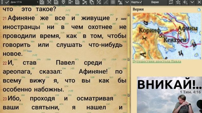Tap the word 'Павел' in verse 22
Image resolution: width=202 pixels, height=113 pixels.
coord(65,63)
